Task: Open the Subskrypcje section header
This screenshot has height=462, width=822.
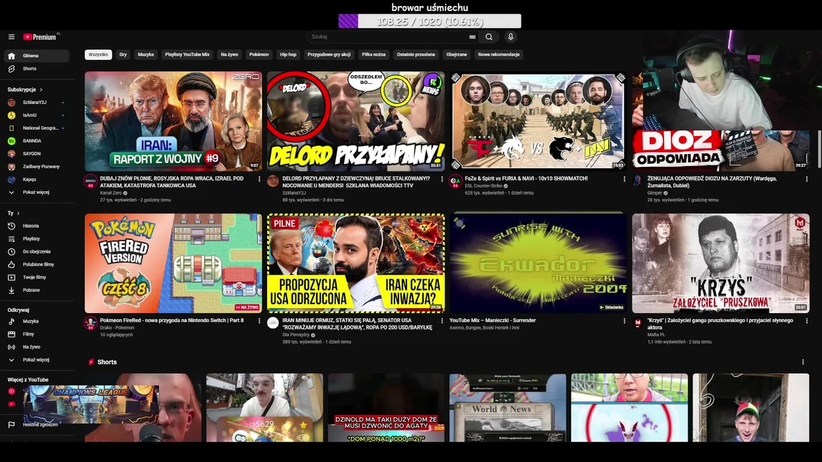Action: point(25,89)
